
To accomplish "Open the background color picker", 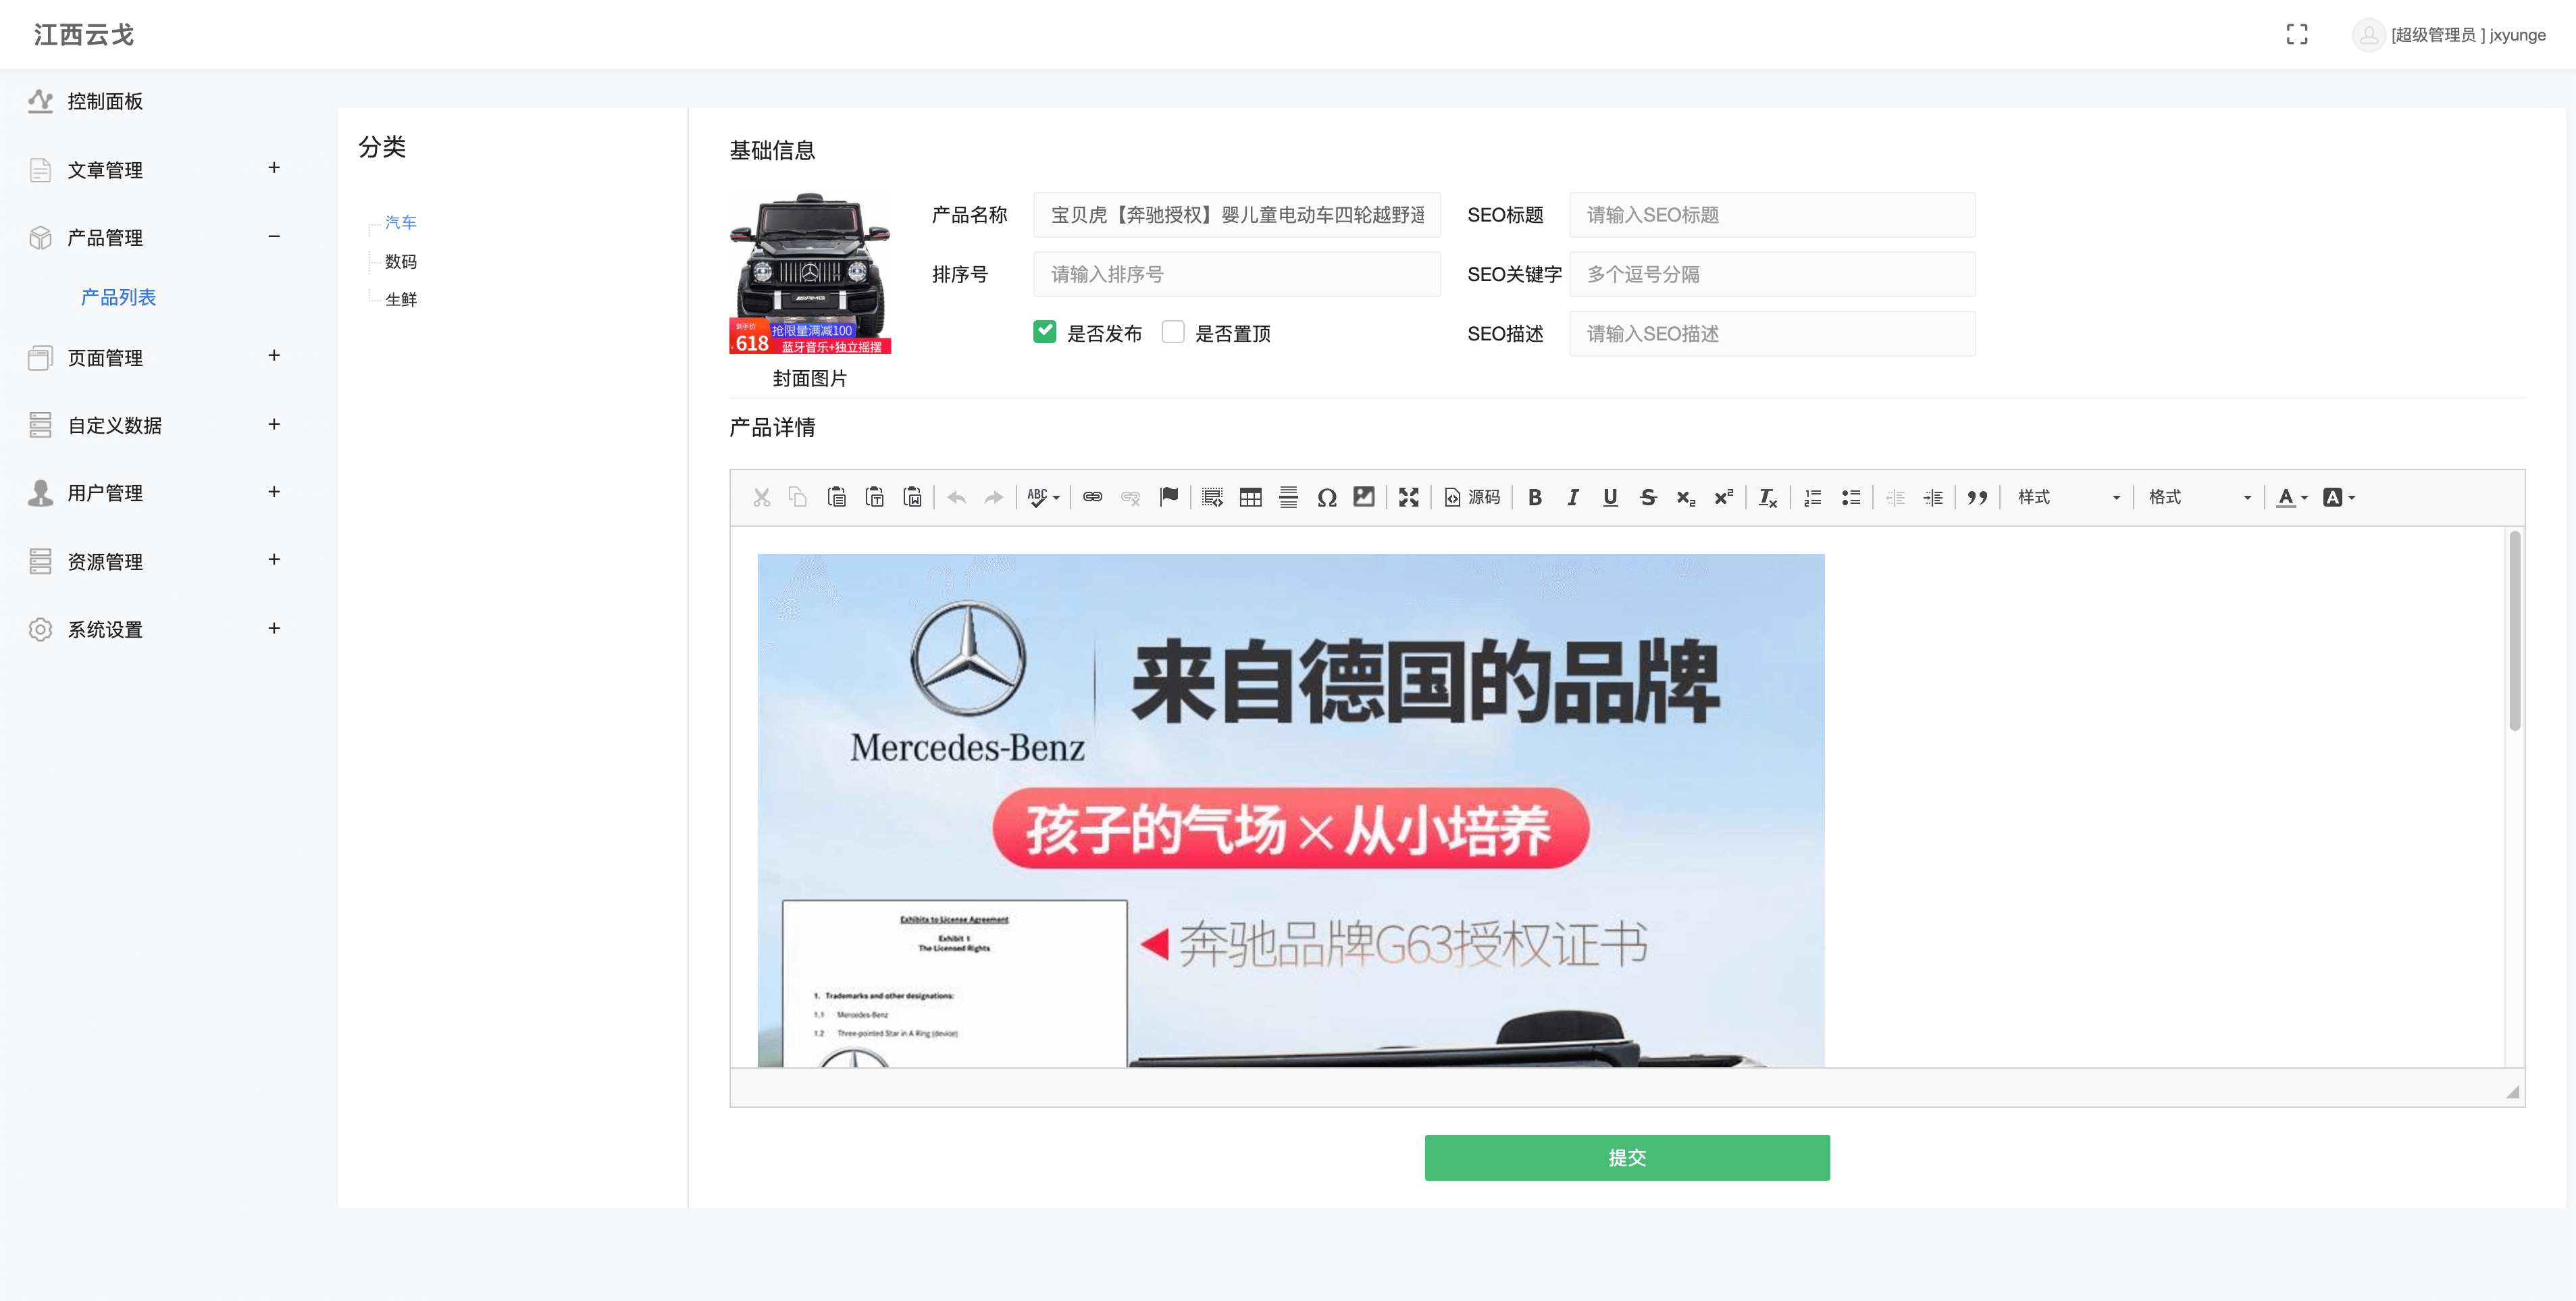I will 2339,497.
